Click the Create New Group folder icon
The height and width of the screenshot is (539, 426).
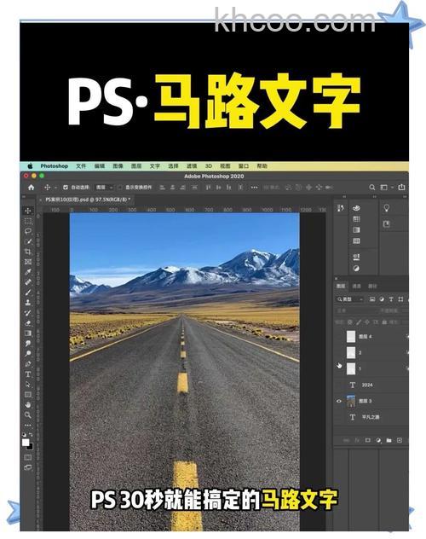point(389,440)
